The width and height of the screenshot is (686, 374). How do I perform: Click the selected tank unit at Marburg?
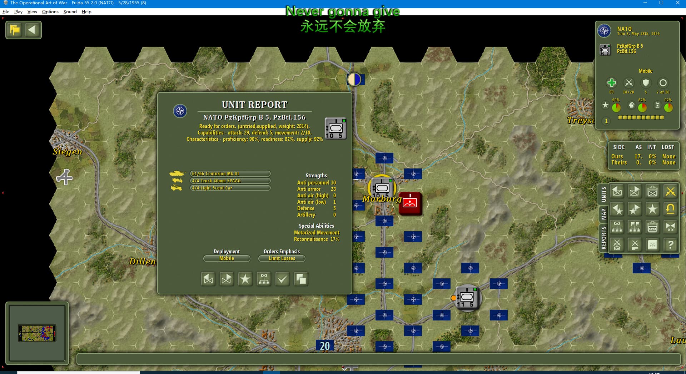[x=382, y=187]
